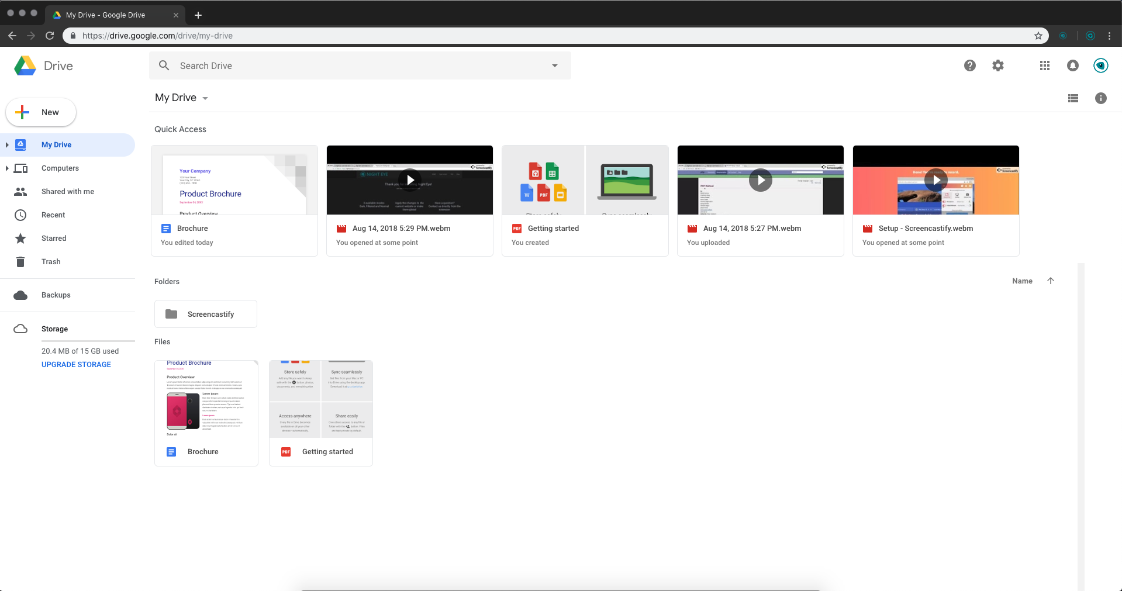The height and width of the screenshot is (591, 1122).
Task: Bookmark page using the star icon
Action: click(x=1038, y=36)
